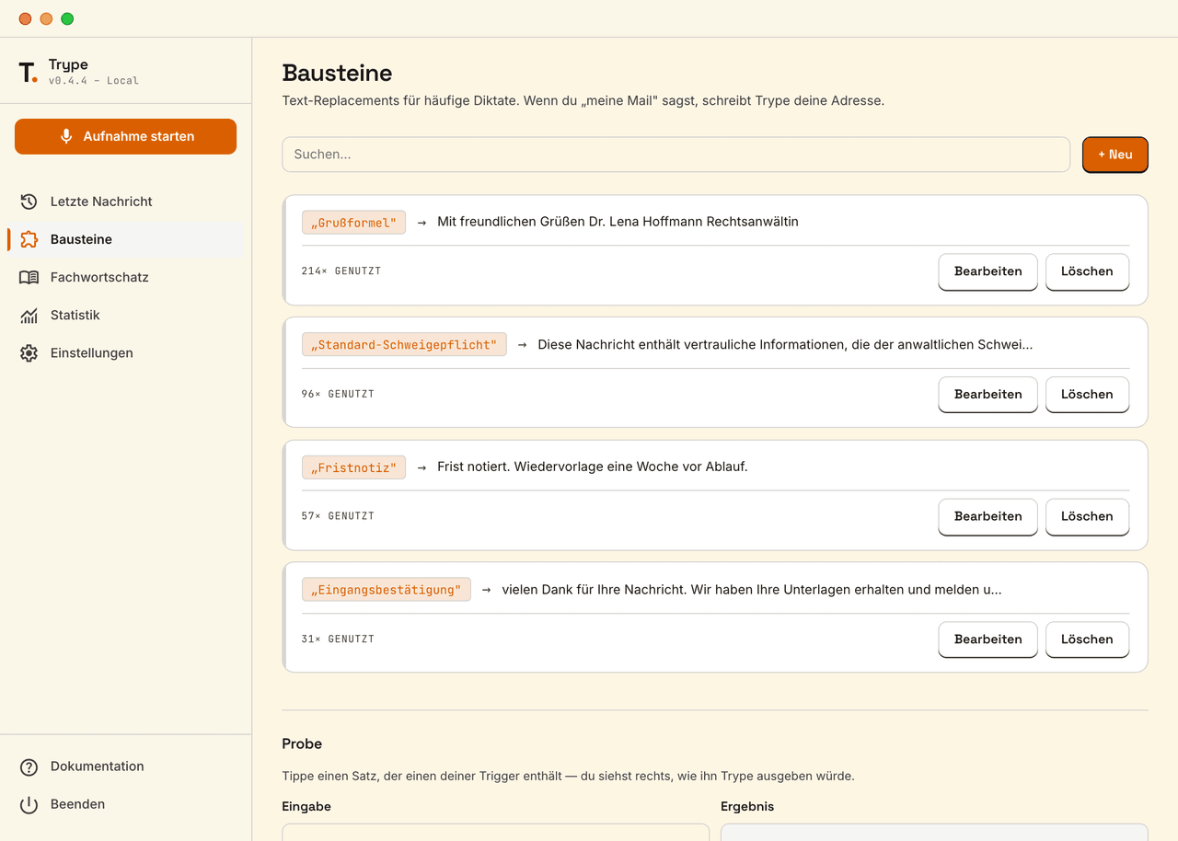The height and width of the screenshot is (841, 1178).
Task: Click the power icon next to Beenden
Action: click(29, 804)
